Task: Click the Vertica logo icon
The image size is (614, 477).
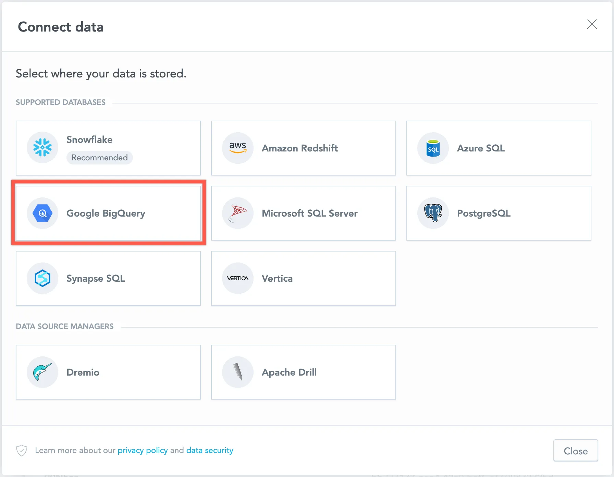Action: pos(237,278)
